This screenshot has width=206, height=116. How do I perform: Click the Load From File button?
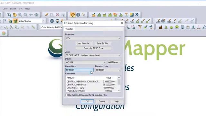(84, 43)
